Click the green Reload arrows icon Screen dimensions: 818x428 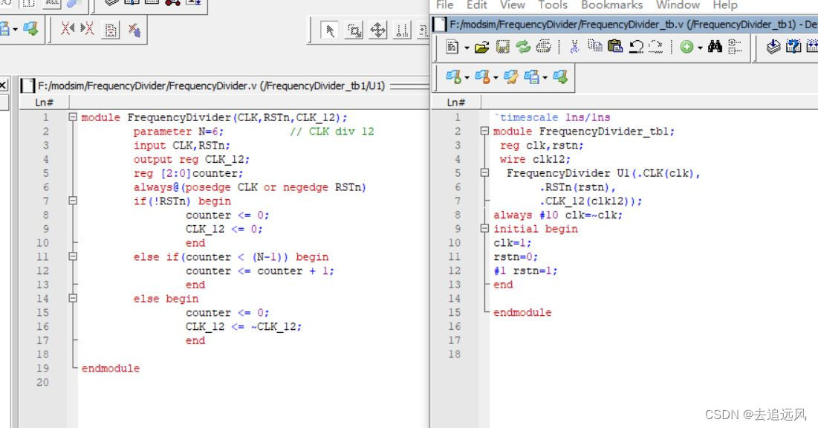point(523,47)
